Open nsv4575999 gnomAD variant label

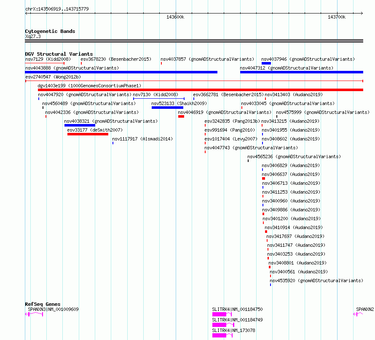pos(323,112)
